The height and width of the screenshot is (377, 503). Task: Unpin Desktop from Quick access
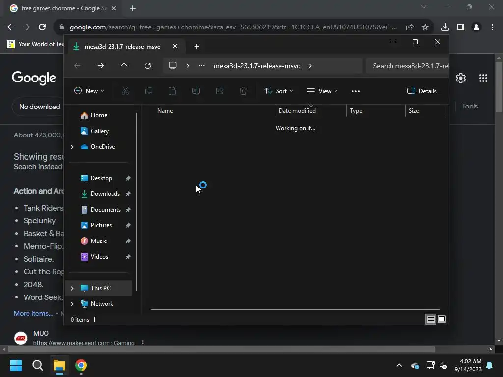pos(128,178)
